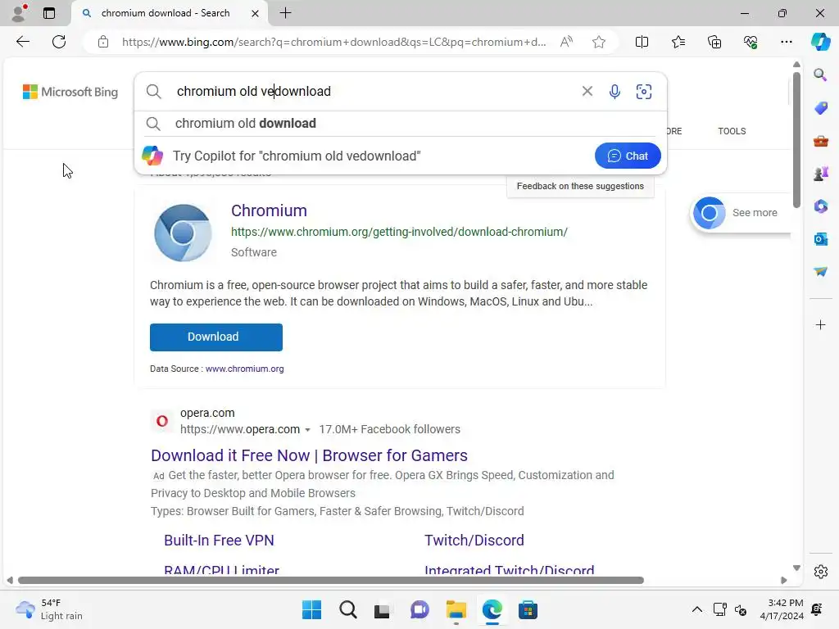Click the horizontal page scrollbar
The width and height of the screenshot is (839, 629).
tap(331, 581)
